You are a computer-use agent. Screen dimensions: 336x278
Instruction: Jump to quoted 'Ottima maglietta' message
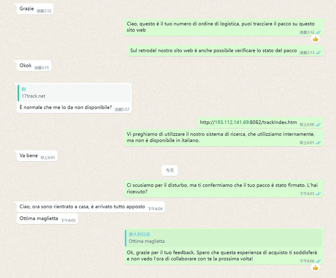[x=223, y=238]
